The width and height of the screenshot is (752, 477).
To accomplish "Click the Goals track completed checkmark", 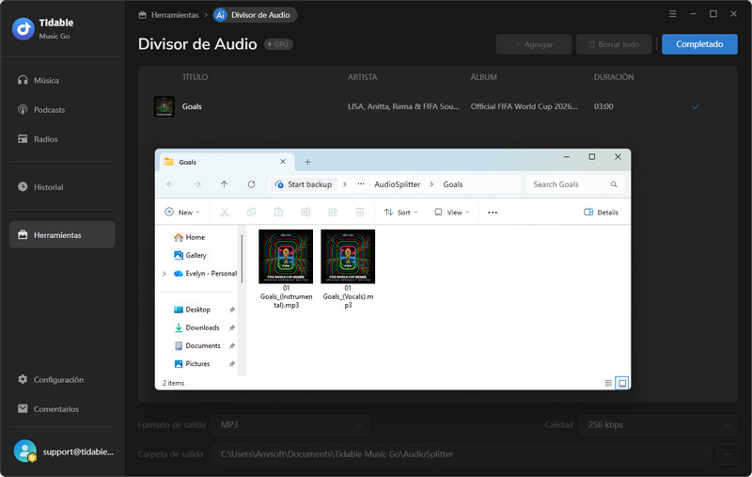I will click(696, 106).
